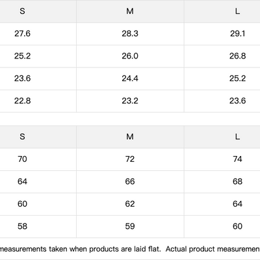The width and height of the screenshot is (260, 260).
Task: Click the L header in centimeters table
Action: [237, 136]
